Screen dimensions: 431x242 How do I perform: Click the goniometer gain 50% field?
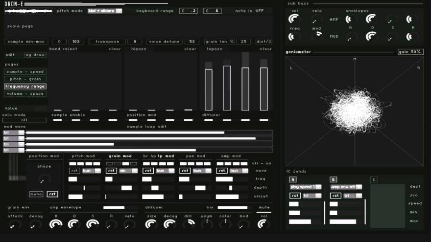(410, 52)
